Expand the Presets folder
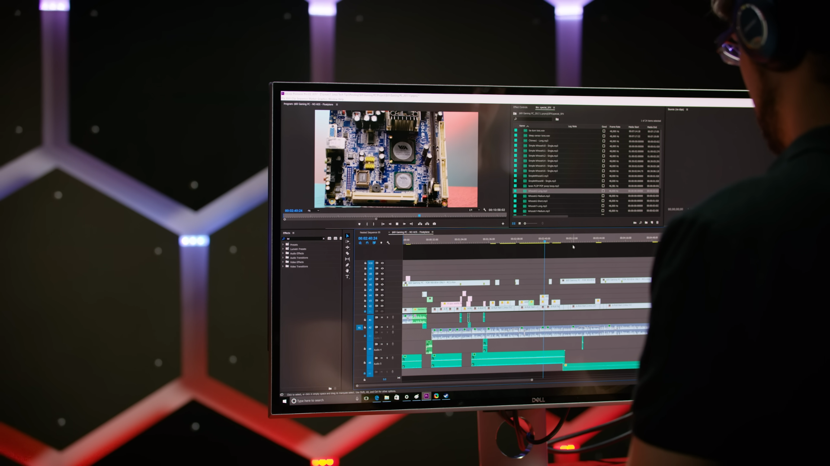Image resolution: width=830 pixels, height=466 pixels. 283,245
